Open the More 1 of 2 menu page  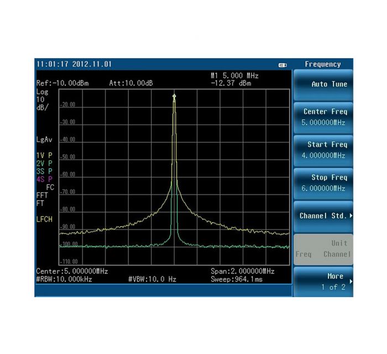coord(323,282)
